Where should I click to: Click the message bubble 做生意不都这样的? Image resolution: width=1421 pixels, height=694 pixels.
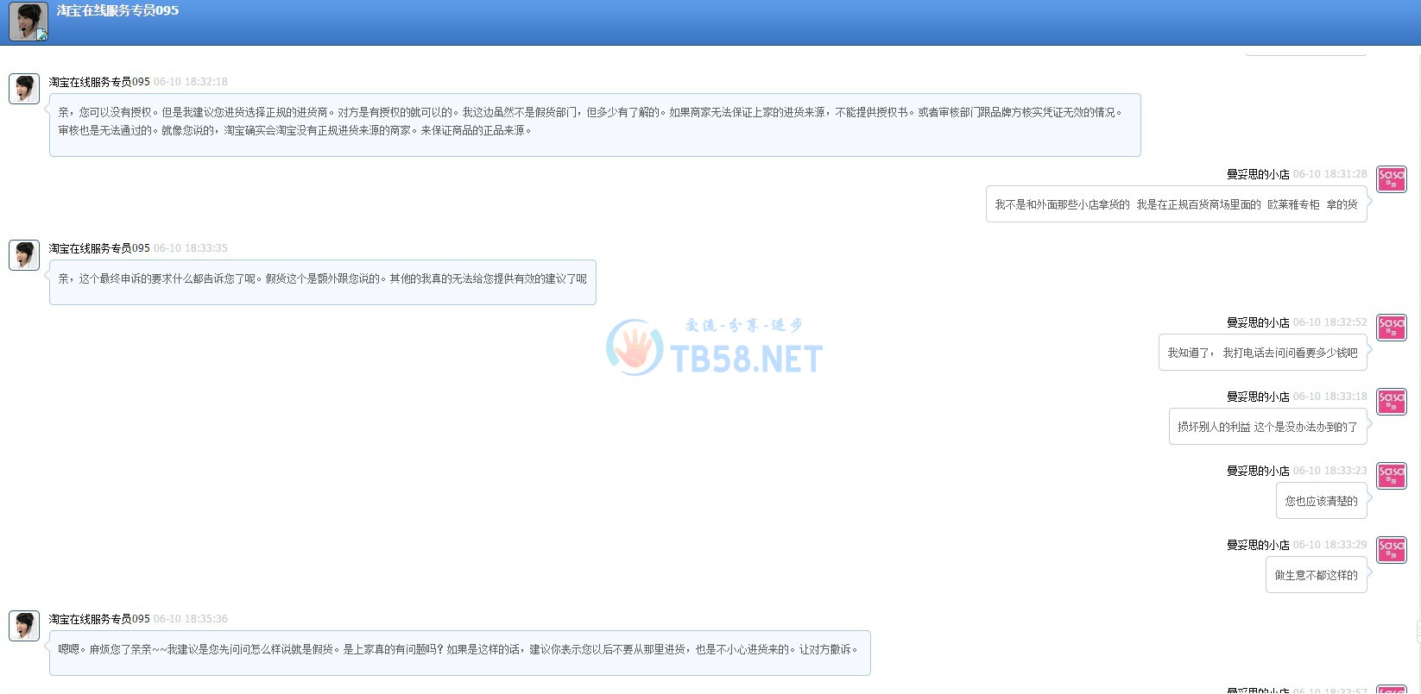click(x=1316, y=576)
